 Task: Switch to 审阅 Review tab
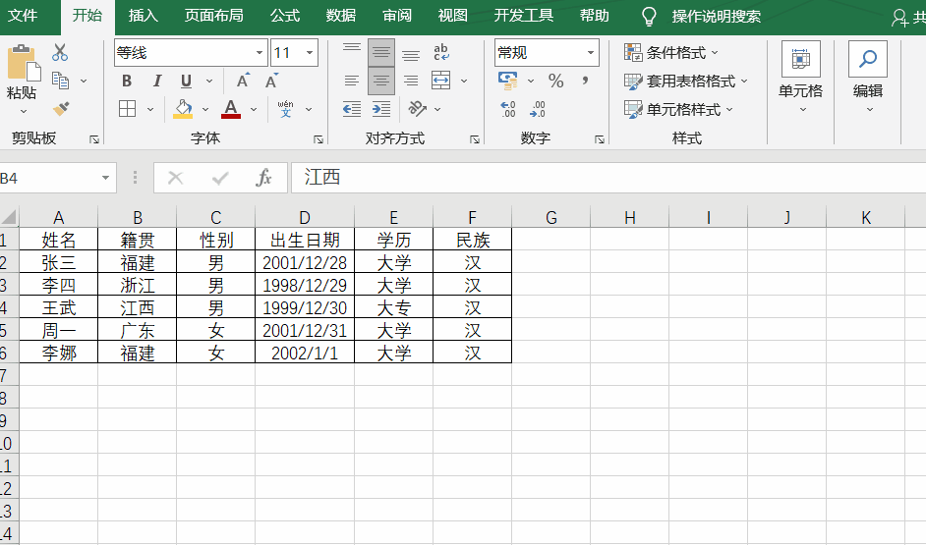pos(397,16)
